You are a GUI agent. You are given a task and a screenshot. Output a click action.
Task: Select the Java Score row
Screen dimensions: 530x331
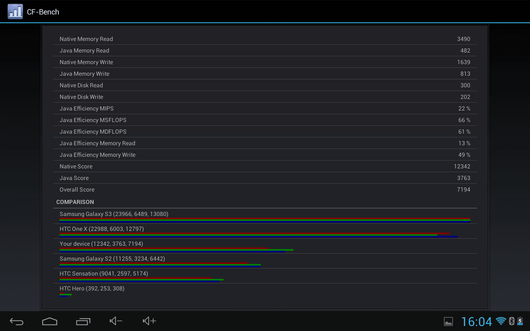[265, 178]
